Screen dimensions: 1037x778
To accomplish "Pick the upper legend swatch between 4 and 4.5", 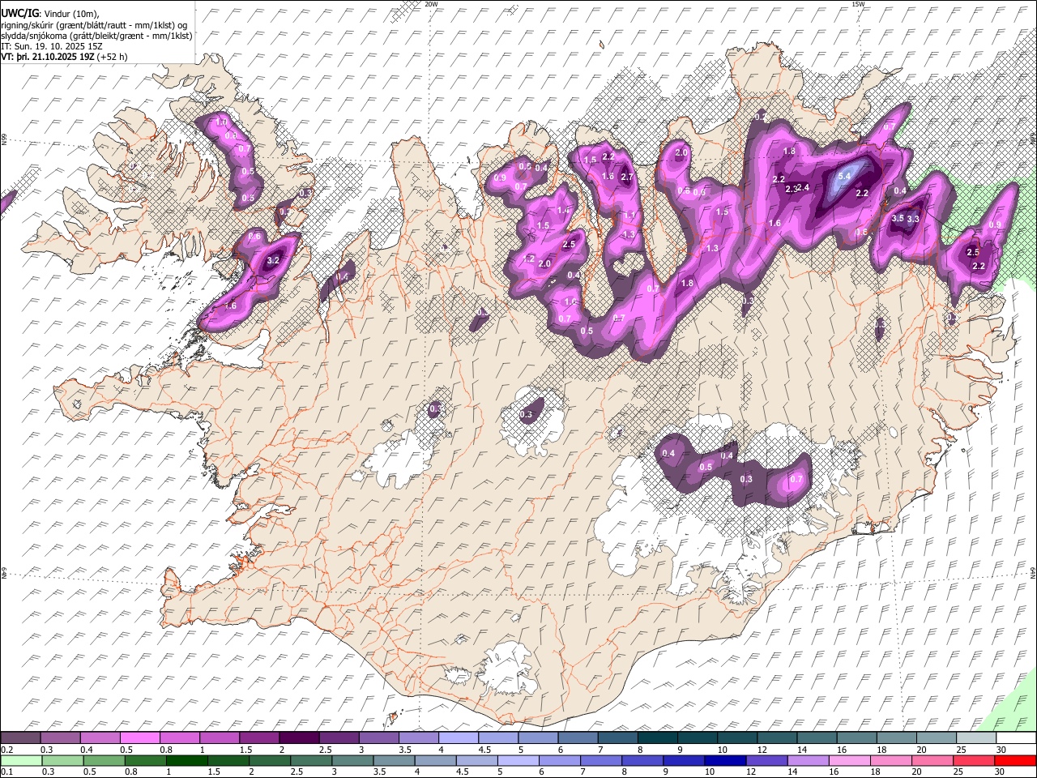I will point(458,738).
